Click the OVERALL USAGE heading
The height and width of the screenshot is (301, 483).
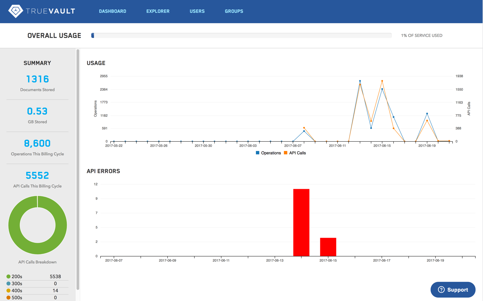pos(54,35)
